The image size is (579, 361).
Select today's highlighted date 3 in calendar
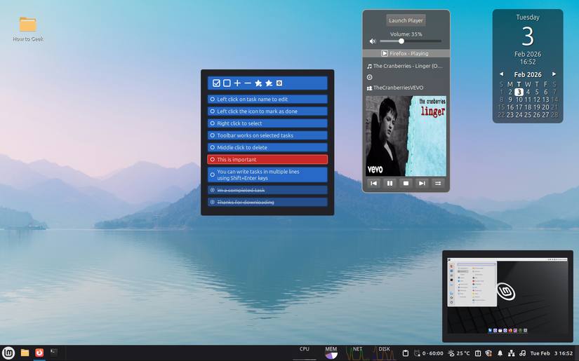click(x=519, y=92)
